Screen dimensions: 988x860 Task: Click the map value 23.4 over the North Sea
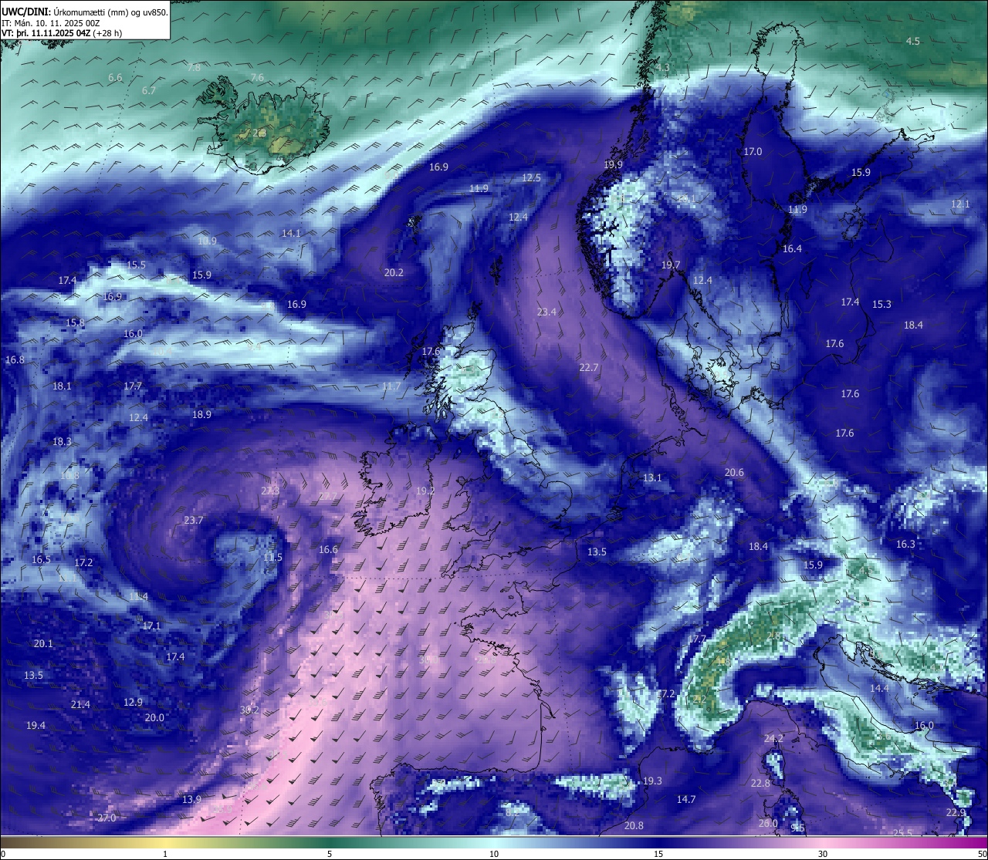click(x=546, y=312)
